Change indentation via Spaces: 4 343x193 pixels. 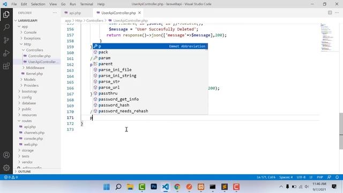(x=286, y=177)
